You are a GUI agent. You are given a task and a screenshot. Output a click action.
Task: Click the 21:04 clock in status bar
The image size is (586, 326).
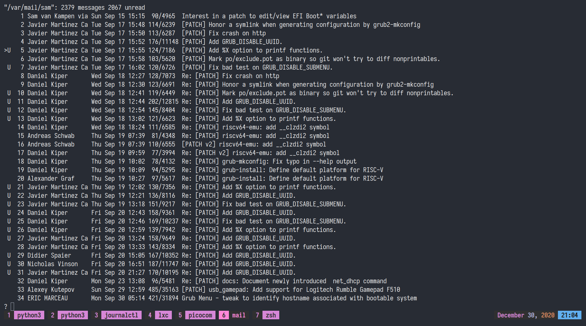pyautogui.click(x=569, y=315)
